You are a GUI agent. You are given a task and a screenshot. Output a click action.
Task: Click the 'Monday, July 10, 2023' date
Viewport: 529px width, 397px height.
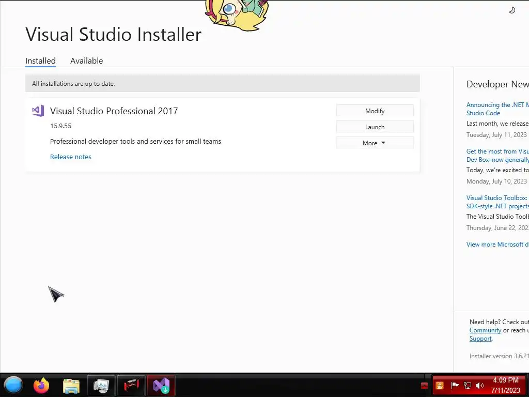tap(496, 181)
